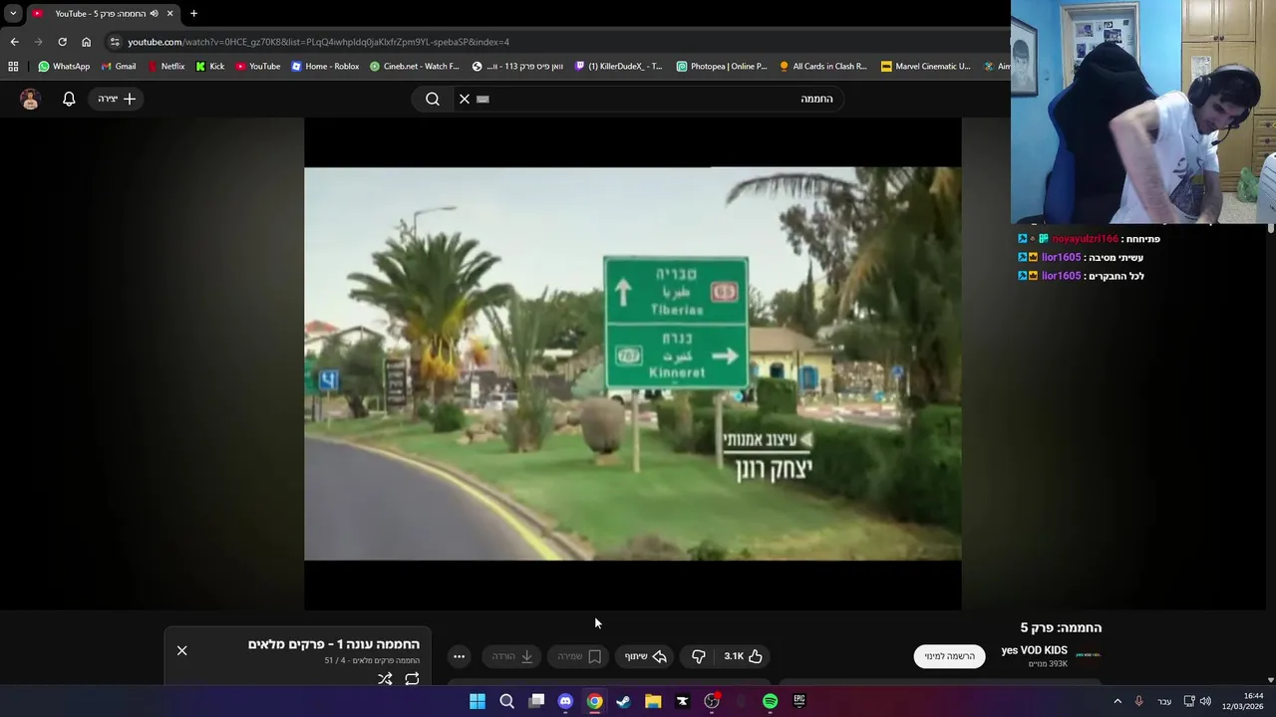The height and width of the screenshot is (717, 1276).
Task: Clear the YouTube search box
Action: click(x=464, y=99)
